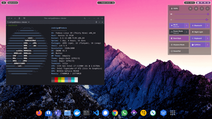Take a screenshot from quick settings
The image size is (212, 119).
point(190,9)
